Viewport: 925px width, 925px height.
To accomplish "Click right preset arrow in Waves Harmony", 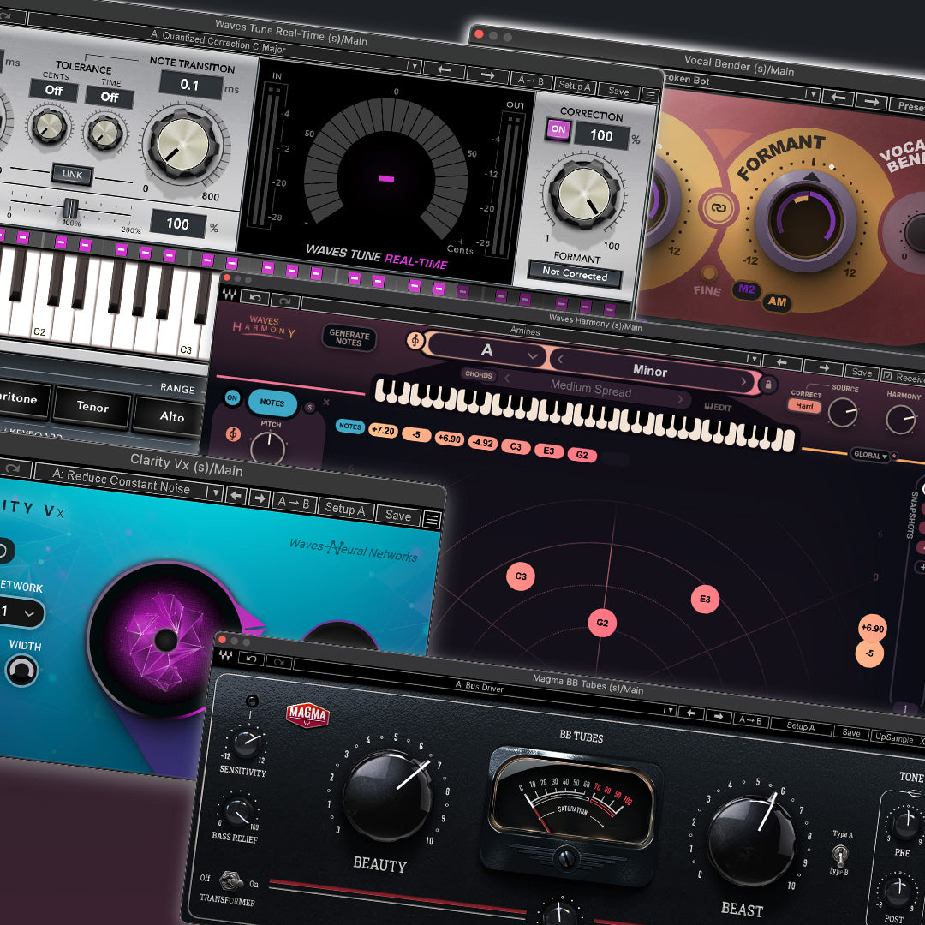I will click(x=824, y=367).
